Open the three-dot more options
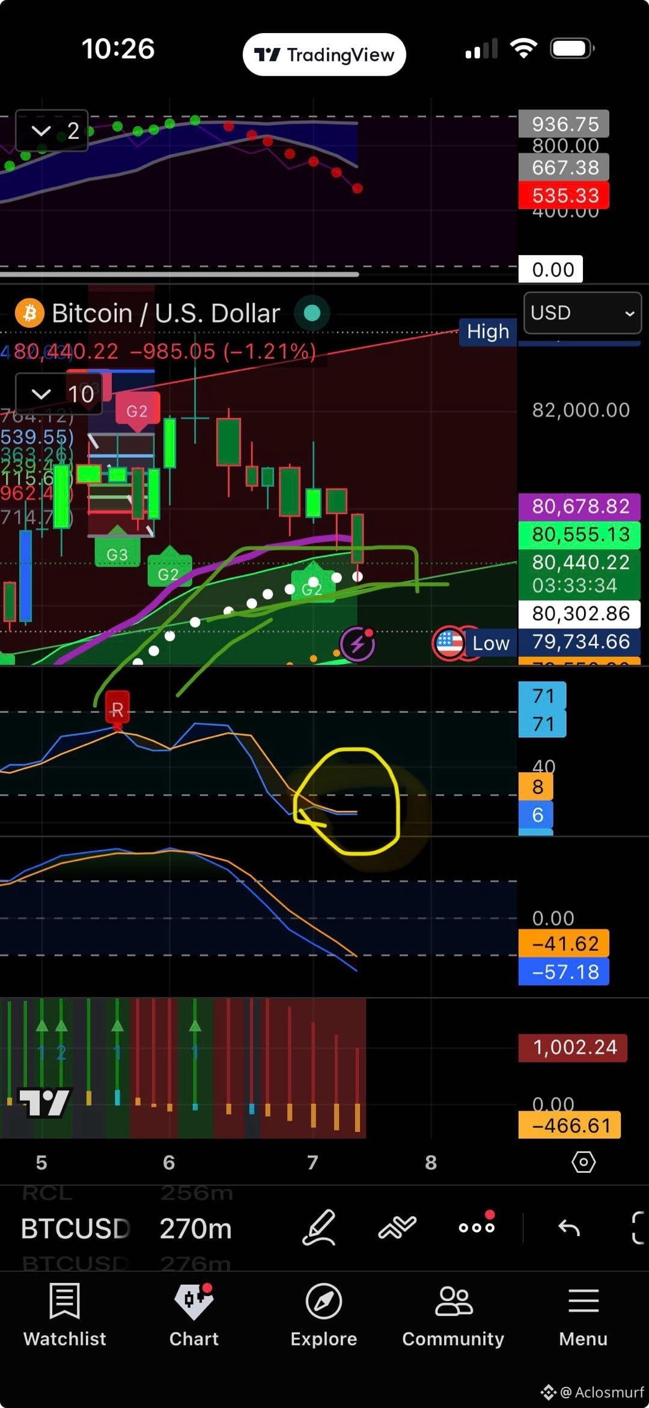Viewport: 649px width, 1408px height. pyautogui.click(x=477, y=1227)
